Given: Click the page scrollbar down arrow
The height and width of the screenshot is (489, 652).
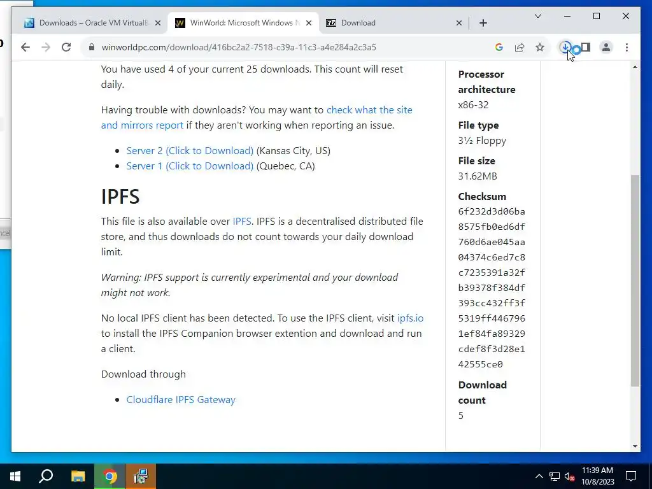Looking at the screenshot, I should tap(635, 446).
